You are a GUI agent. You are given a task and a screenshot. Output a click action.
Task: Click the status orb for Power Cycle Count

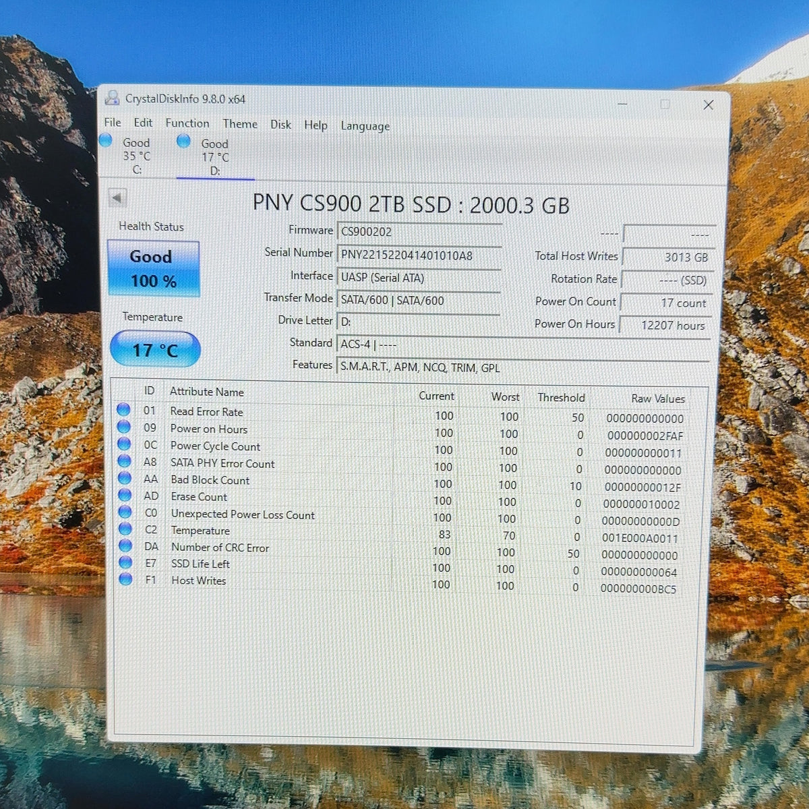tap(124, 444)
